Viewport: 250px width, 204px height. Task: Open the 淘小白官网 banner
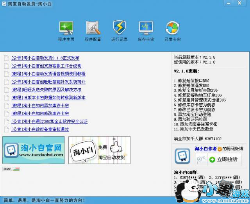coord(34,150)
